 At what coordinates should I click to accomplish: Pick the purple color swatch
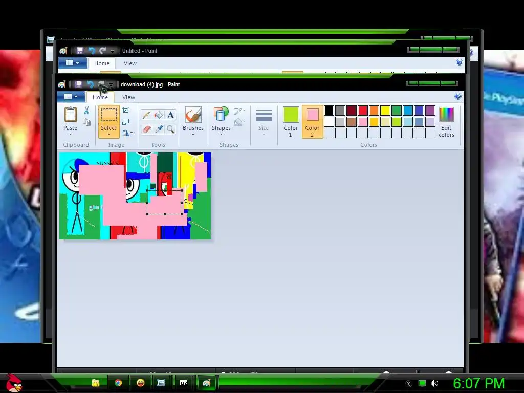pyautogui.click(x=430, y=111)
